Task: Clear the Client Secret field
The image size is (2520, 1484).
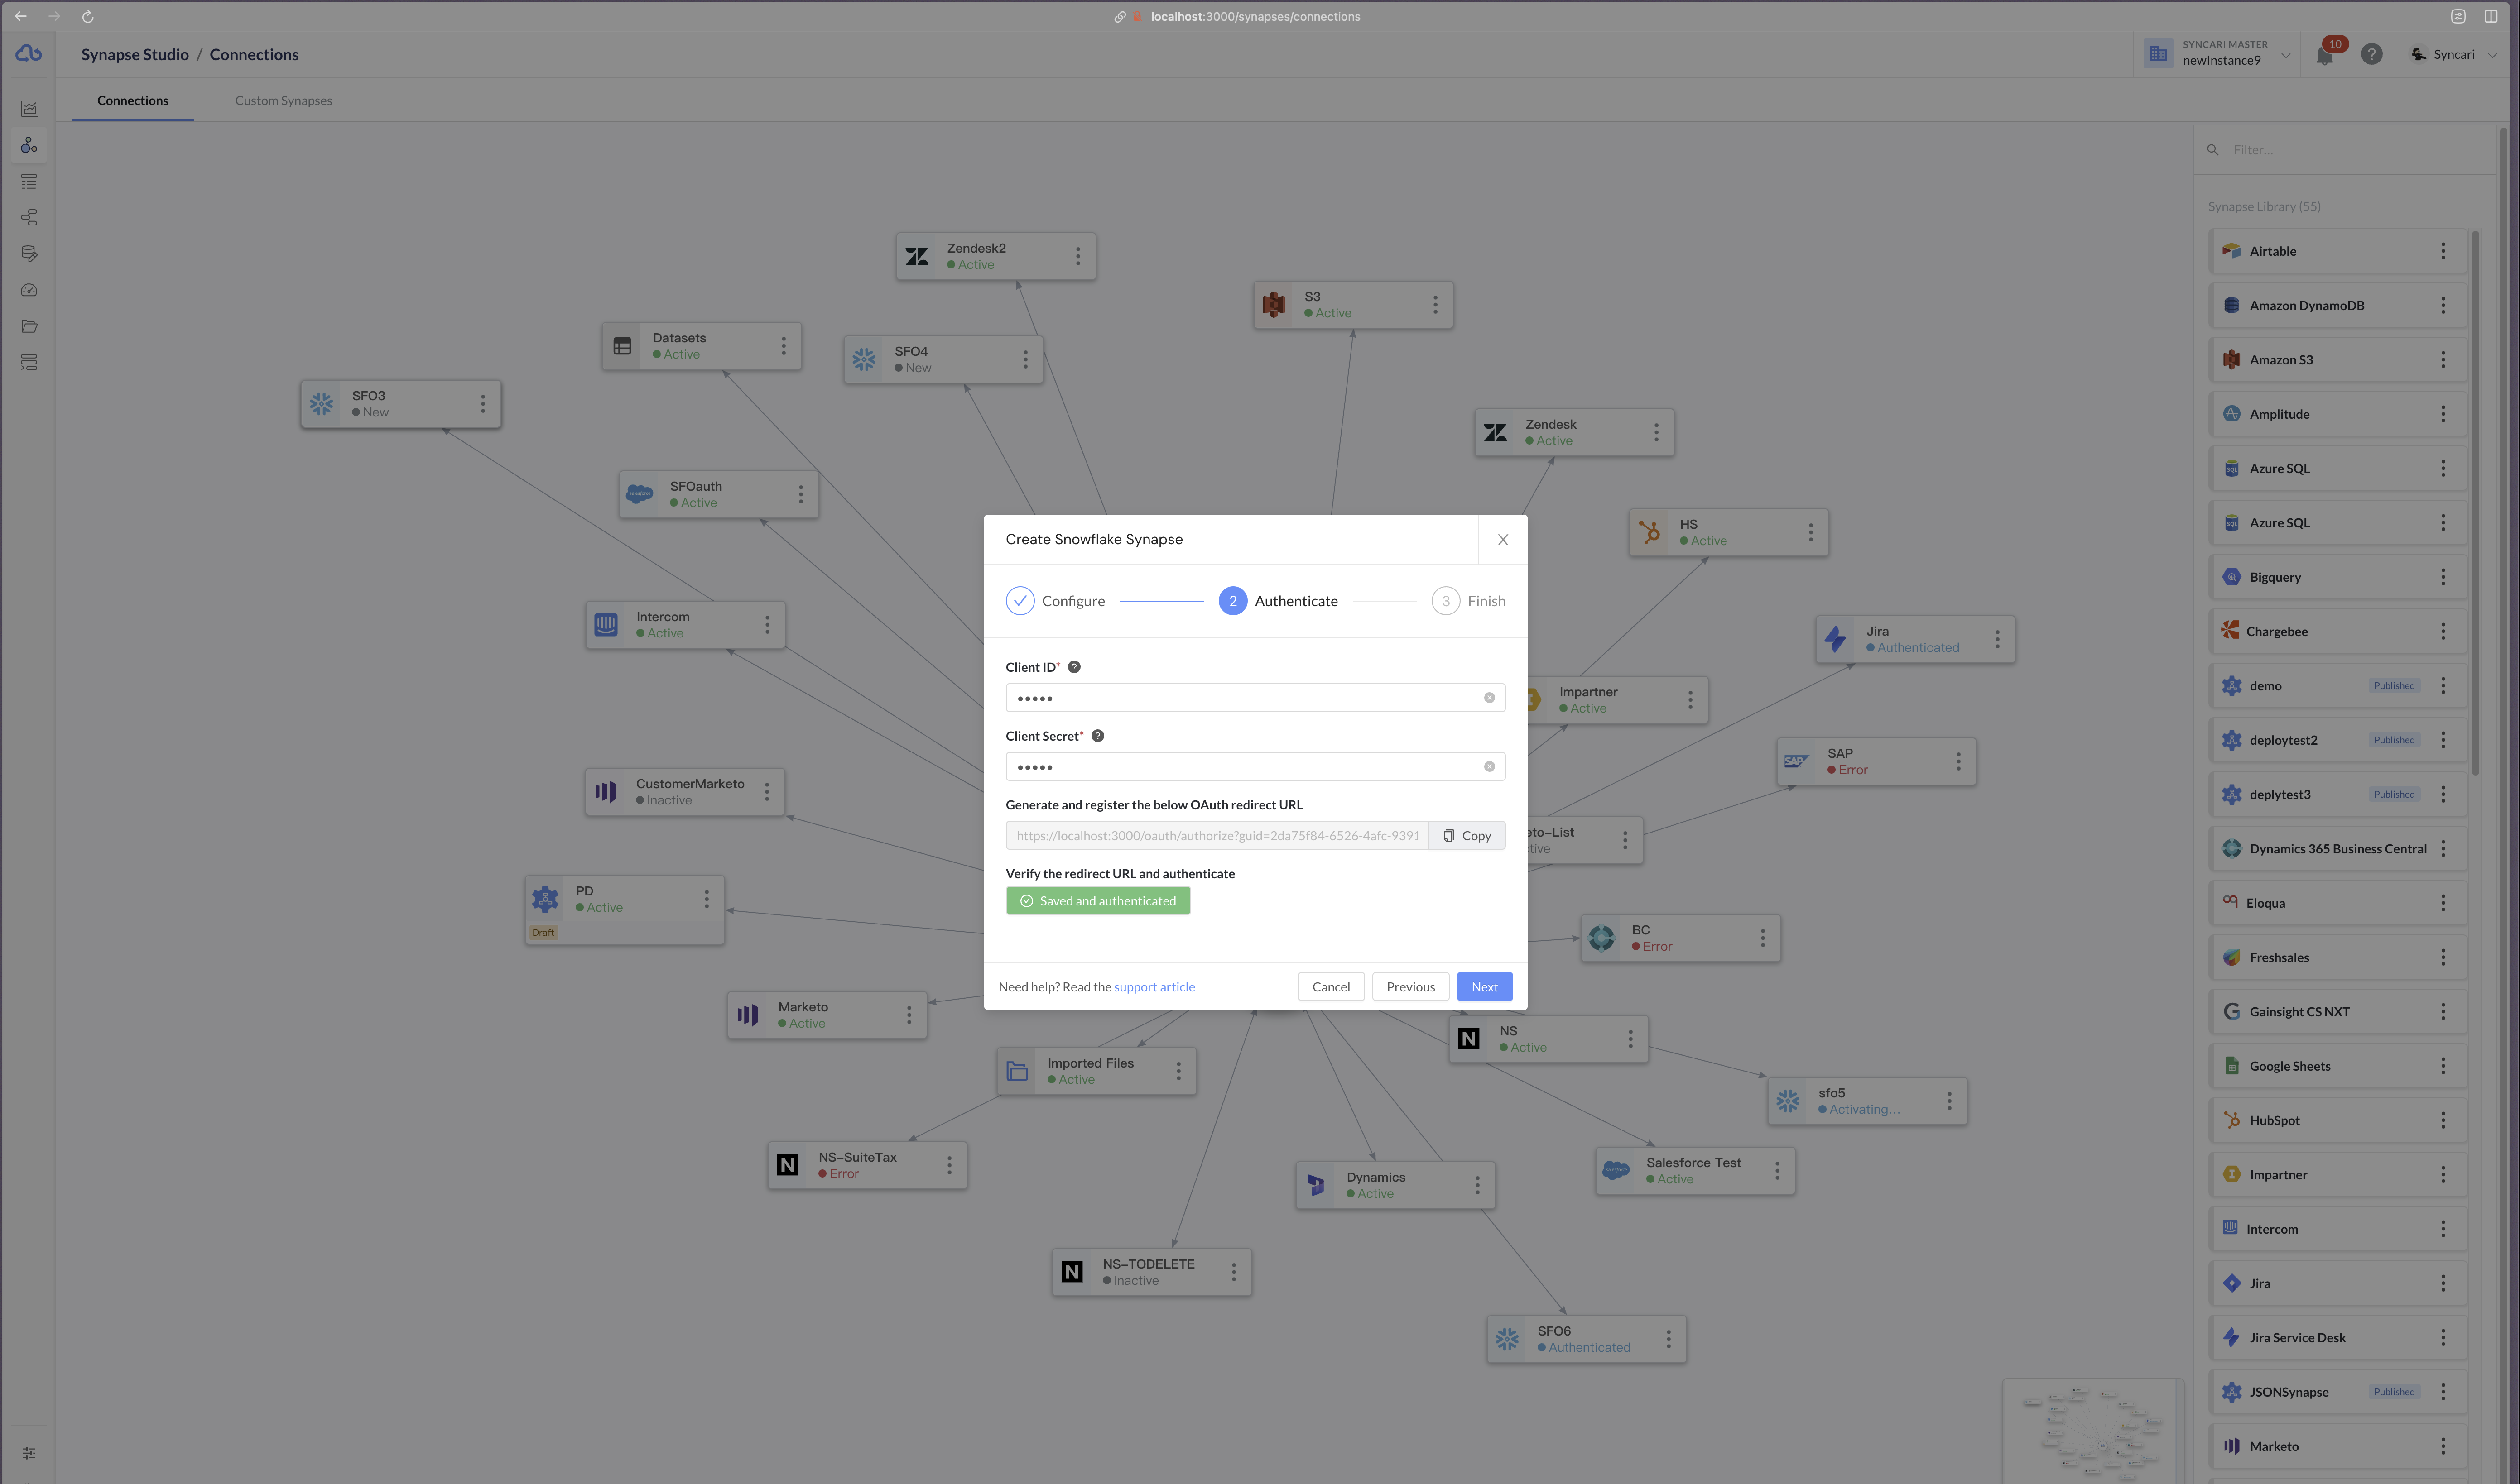Action: [x=1489, y=767]
